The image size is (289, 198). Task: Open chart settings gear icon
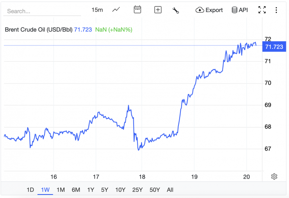coord(274,177)
